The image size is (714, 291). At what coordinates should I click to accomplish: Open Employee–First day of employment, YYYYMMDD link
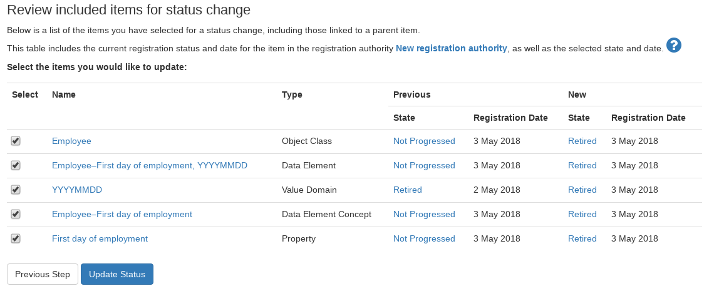tap(149, 165)
